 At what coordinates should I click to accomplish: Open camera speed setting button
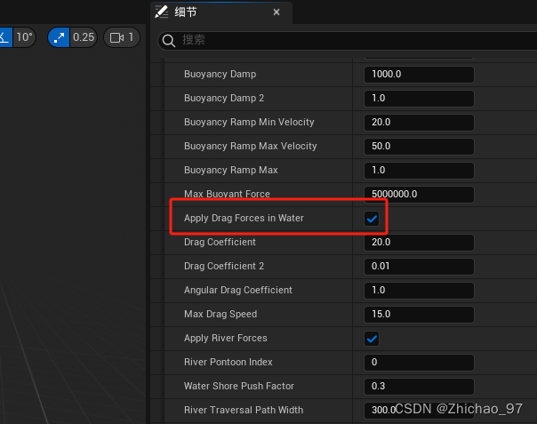click(122, 37)
